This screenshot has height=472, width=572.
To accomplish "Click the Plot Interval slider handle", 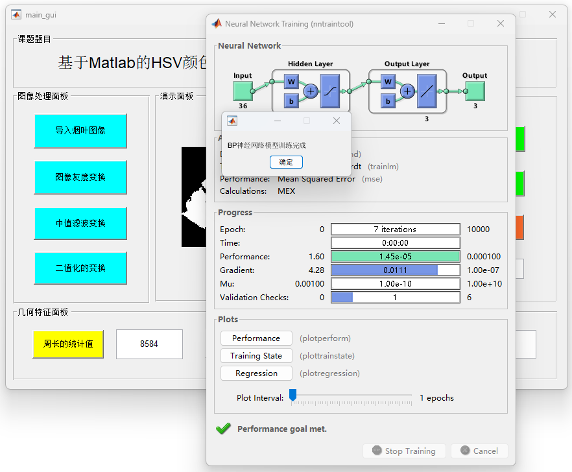I will [x=292, y=395].
